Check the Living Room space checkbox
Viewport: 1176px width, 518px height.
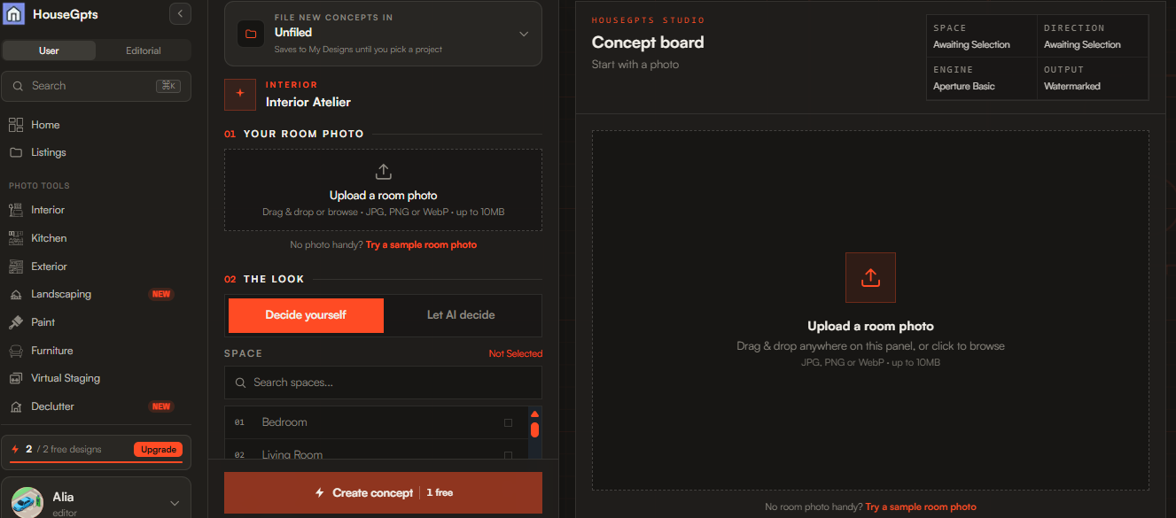click(508, 455)
